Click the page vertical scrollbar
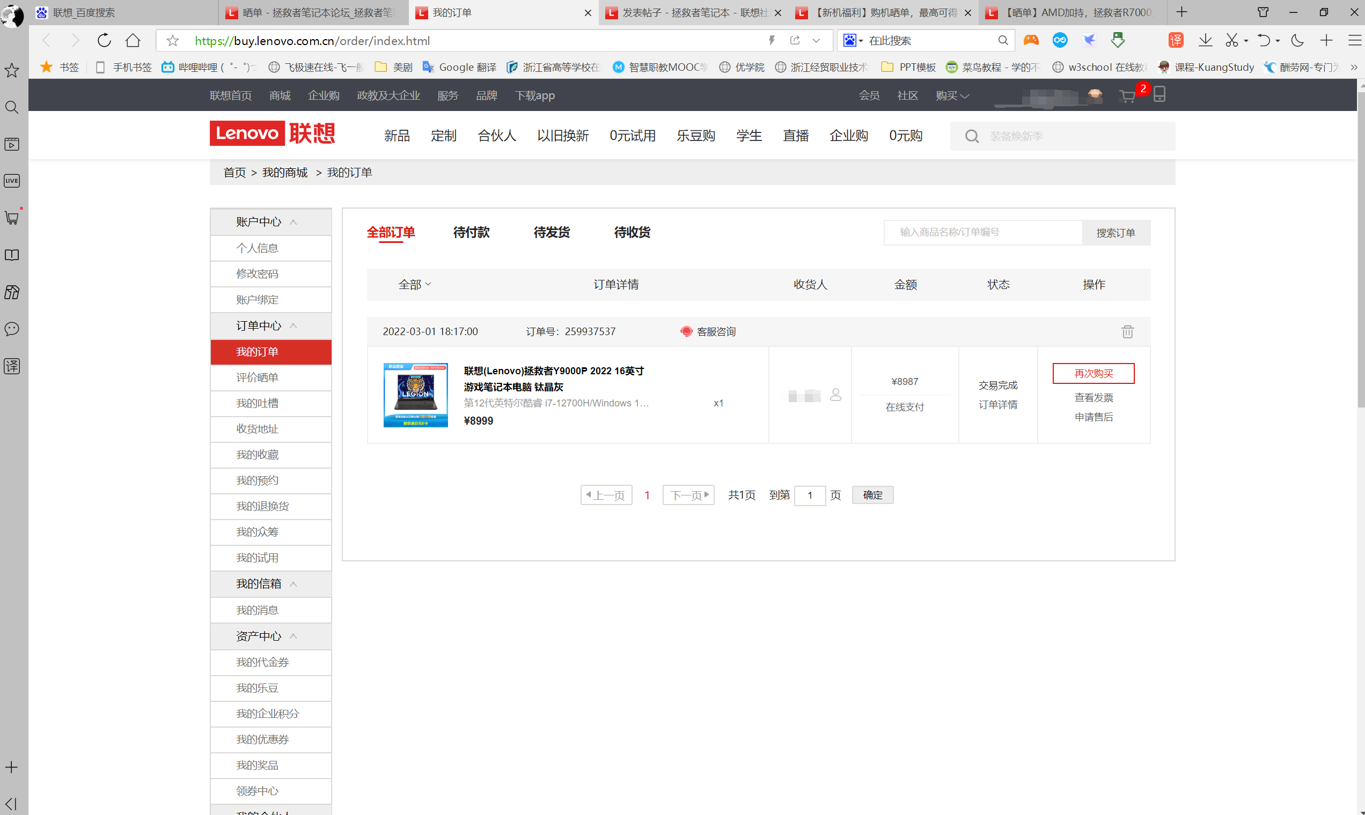1365x815 pixels. (x=1361, y=250)
